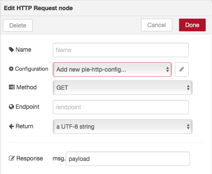Open the Return type dropdown
212x174 pixels.
point(122,127)
